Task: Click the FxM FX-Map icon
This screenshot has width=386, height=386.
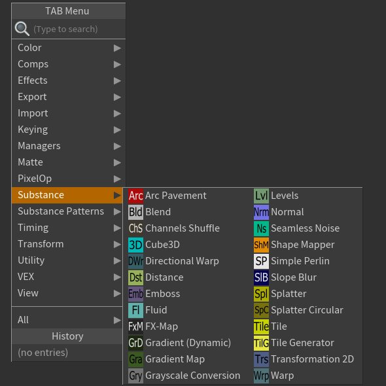Action: point(135,326)
